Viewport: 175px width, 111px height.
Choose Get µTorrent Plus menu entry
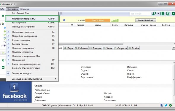pyautogui.click(x=32, y=13)
